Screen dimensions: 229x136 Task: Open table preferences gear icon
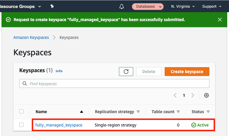206,95
